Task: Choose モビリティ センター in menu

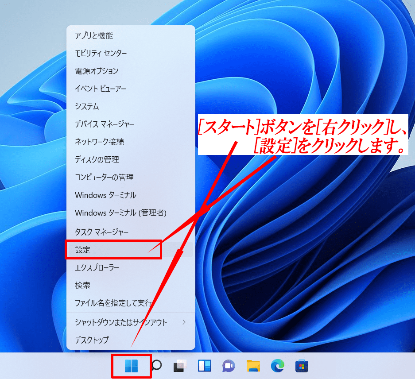Action: point(101,53)
